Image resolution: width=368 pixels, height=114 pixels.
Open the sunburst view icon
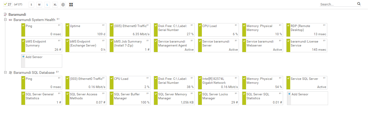click(x=63, y=4)
